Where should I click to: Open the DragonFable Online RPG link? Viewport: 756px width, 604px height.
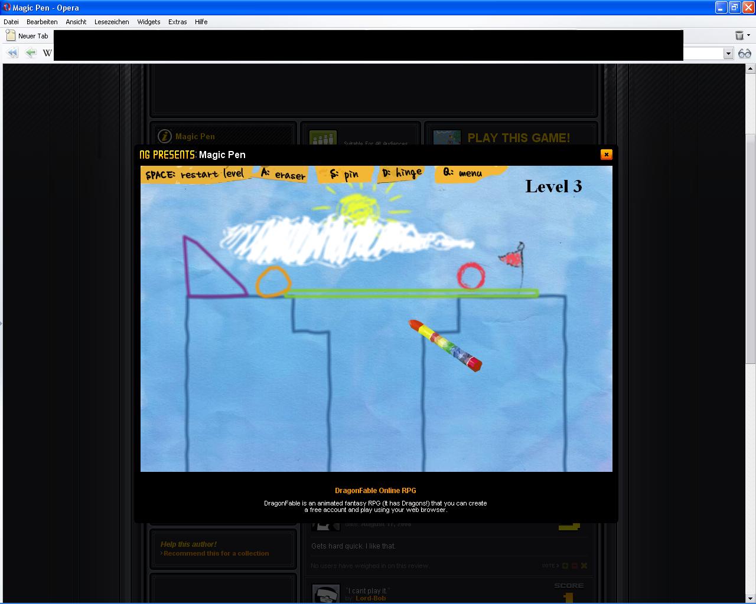pos(375,491)
